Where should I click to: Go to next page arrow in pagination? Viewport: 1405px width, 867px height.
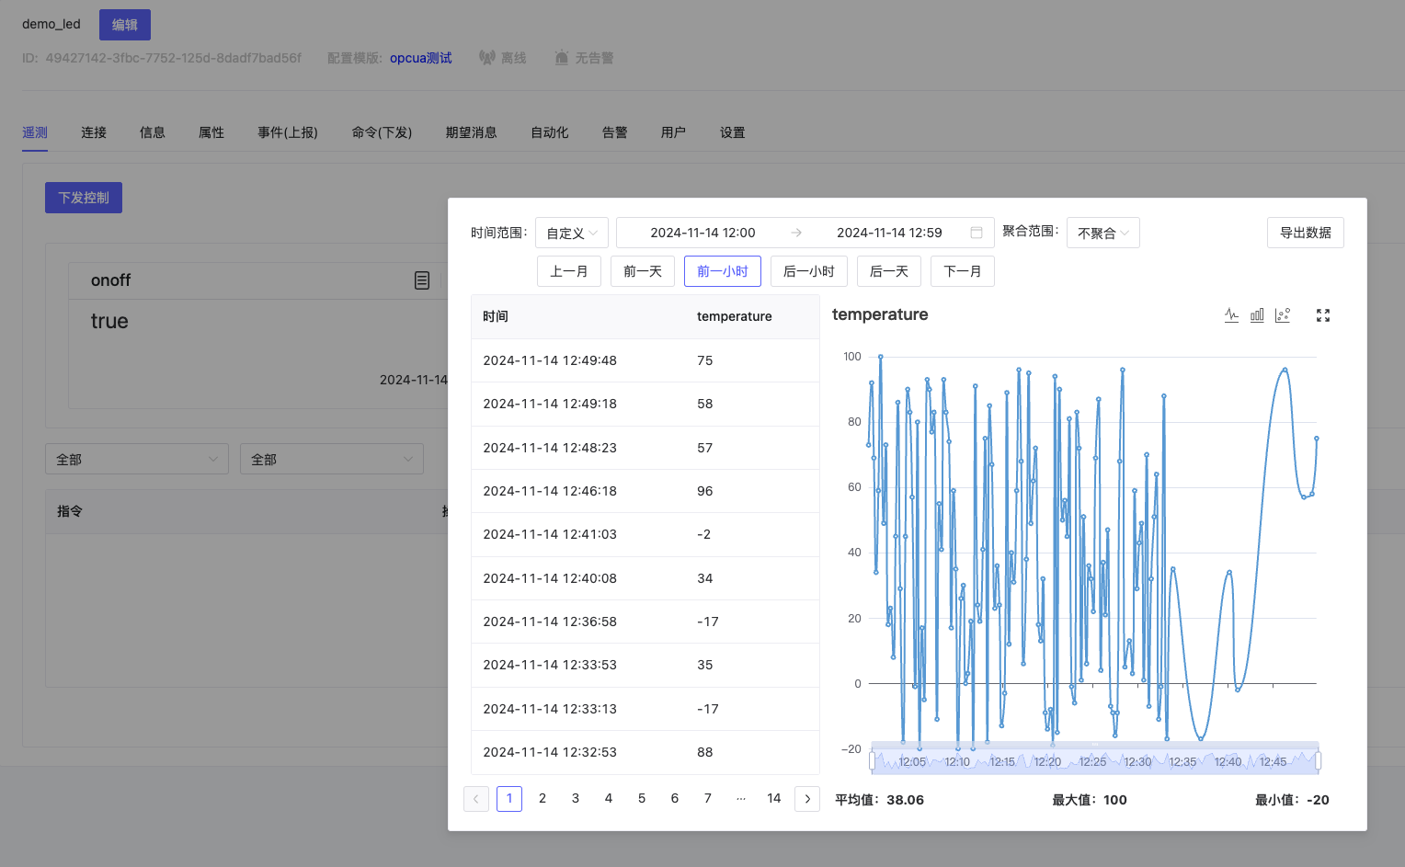pyautogui.click(x=807, y=799)
